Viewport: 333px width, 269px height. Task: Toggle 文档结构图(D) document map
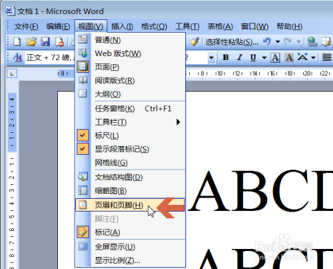(x=130, y=177)
